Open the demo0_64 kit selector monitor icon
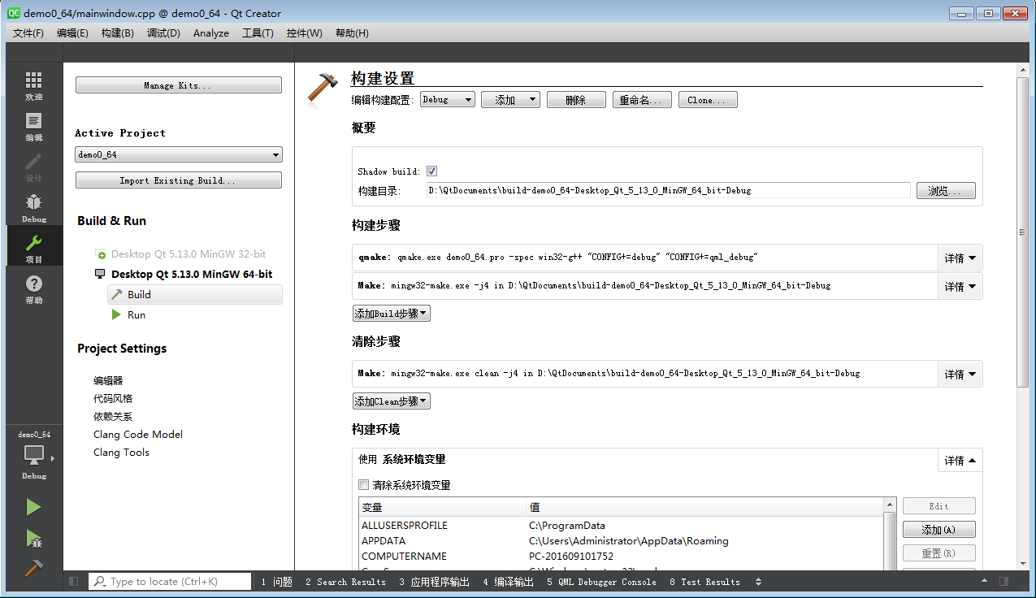Screen dimensions: 1036x598 click(33, 457)
